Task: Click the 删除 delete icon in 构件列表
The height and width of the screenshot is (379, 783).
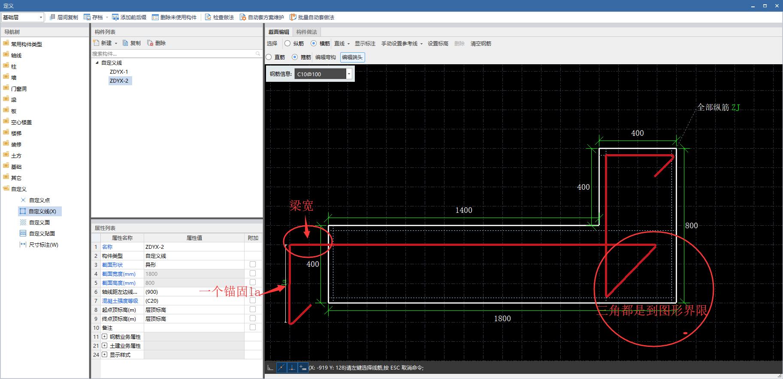Action: click(150, 43)
